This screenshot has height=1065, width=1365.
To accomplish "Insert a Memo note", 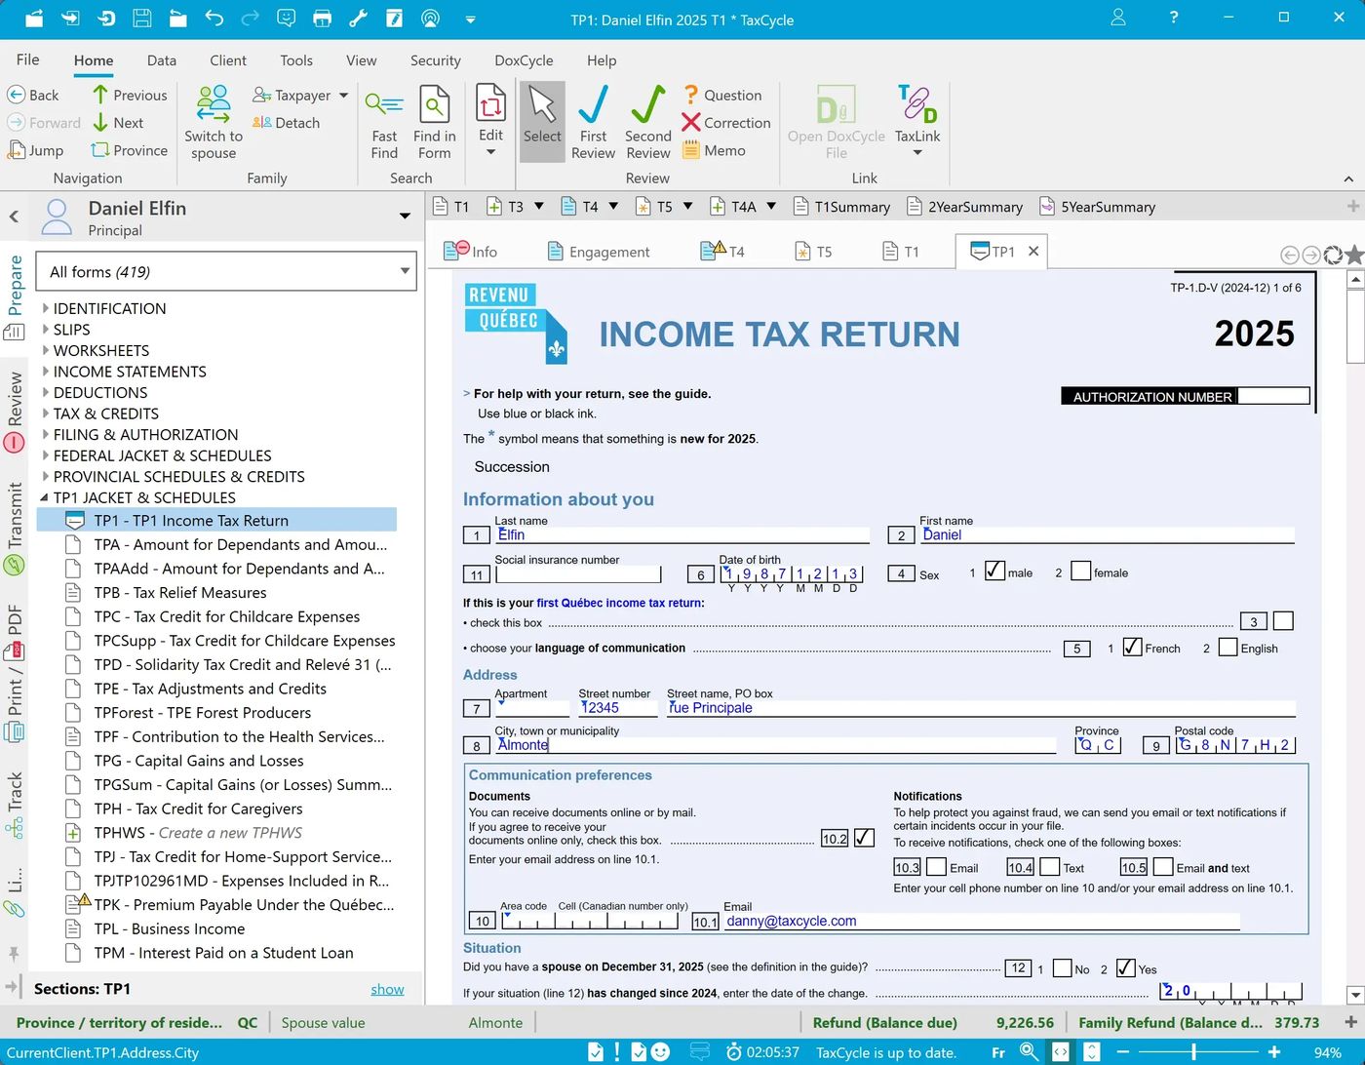I will click(715, 150).
